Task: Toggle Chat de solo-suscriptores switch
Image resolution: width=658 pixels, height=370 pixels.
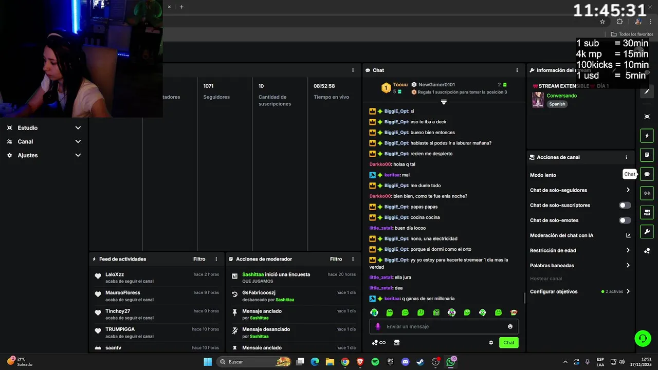Action: pos(625,205)
